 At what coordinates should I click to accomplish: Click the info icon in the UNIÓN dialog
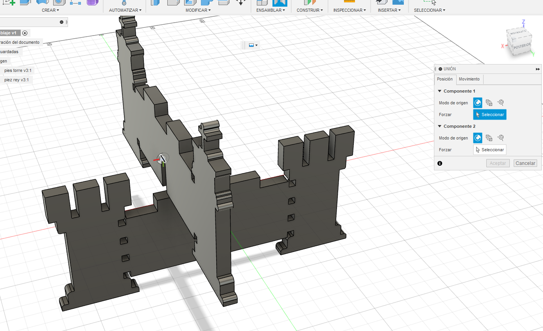click(440, 163)
